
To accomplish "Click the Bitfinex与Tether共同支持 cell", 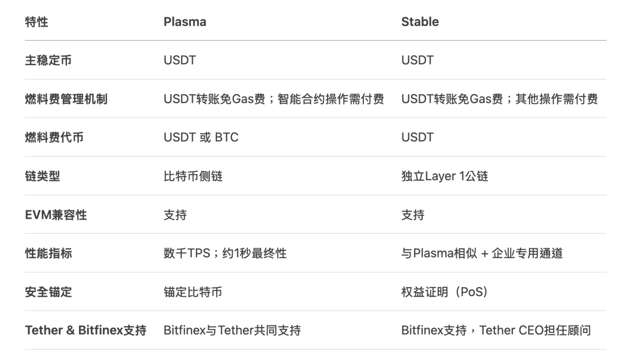I will 232,330.
